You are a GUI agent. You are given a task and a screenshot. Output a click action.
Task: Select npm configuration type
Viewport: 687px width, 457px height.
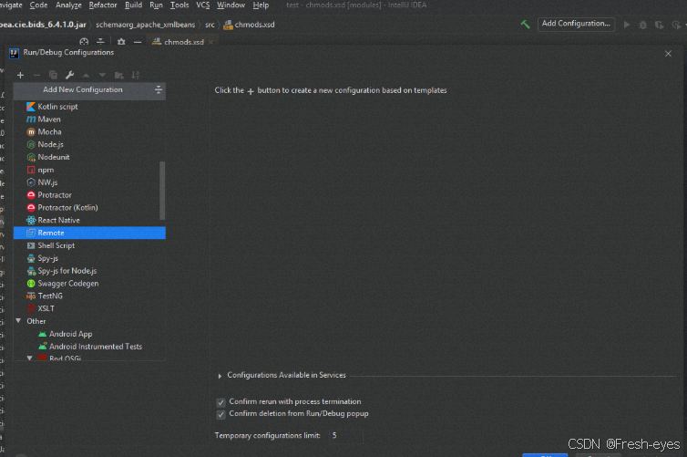tap(89, 170)
